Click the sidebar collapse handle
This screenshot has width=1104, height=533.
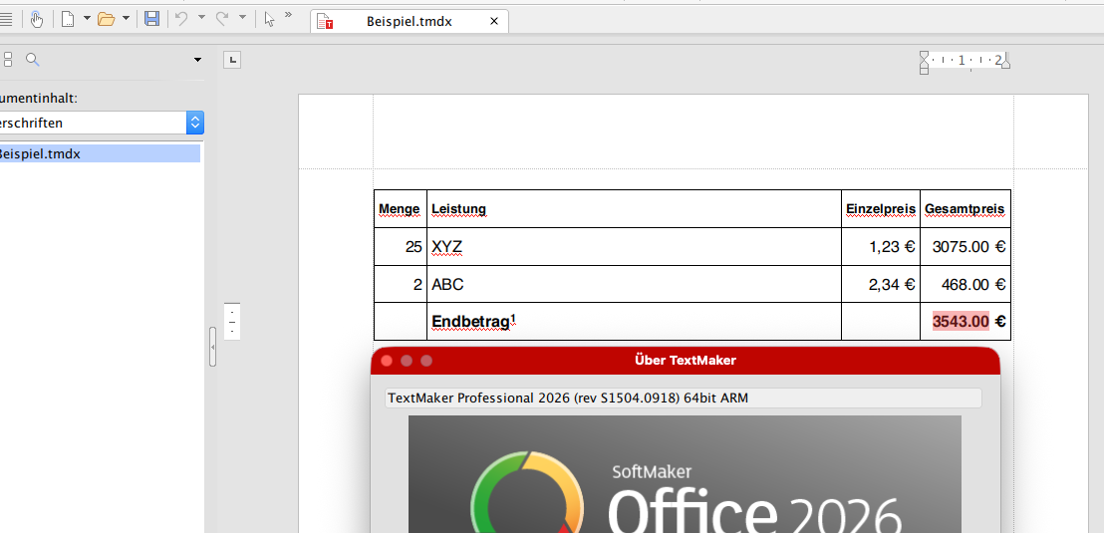pyautogui.click(x=212, y=347)
